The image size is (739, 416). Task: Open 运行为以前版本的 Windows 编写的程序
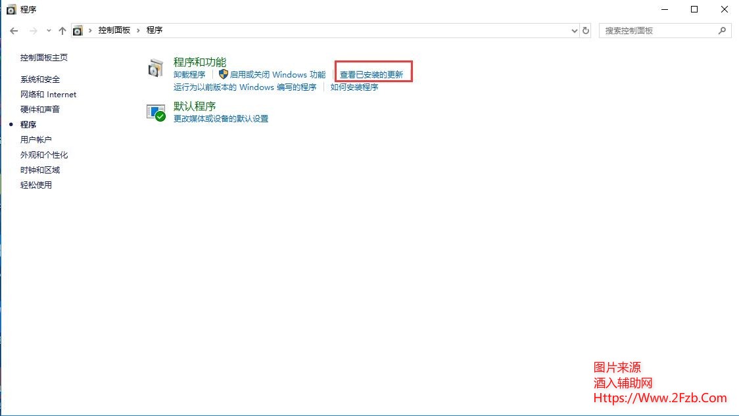pyautogui.click(x=245, y=87)
